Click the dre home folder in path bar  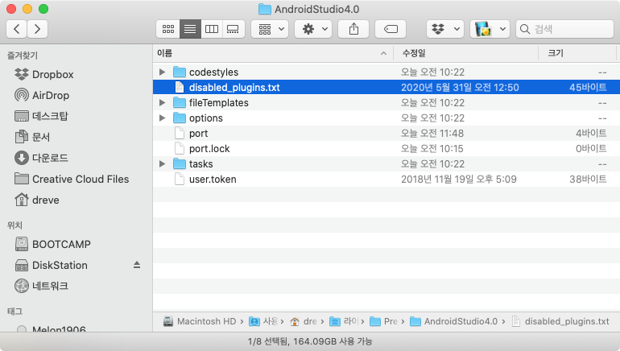pos(304,321)
